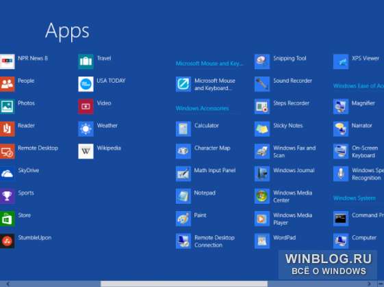This screenshot has width=384, height=287.
Task: Launch the Microsoft Mouse and Keyboard icon
Action: (x=183, y=84)
